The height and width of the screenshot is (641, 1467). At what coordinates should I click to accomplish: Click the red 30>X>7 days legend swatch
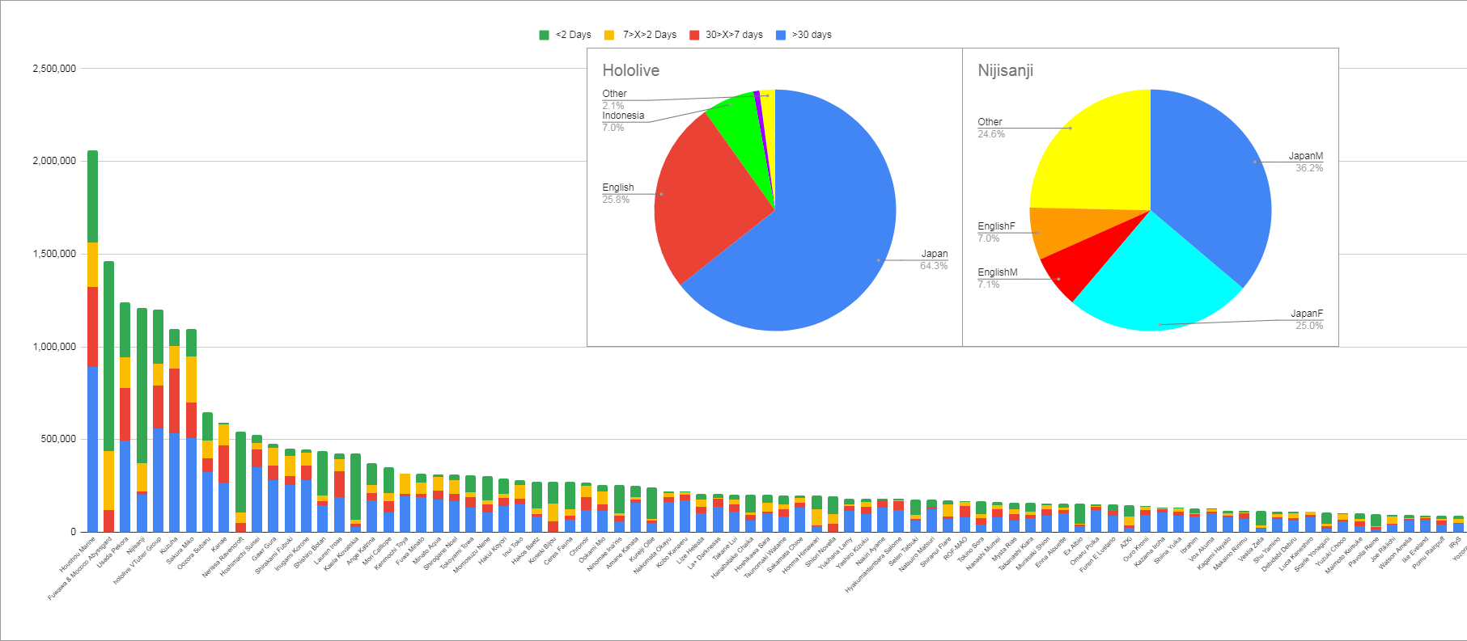pos(694,35)
